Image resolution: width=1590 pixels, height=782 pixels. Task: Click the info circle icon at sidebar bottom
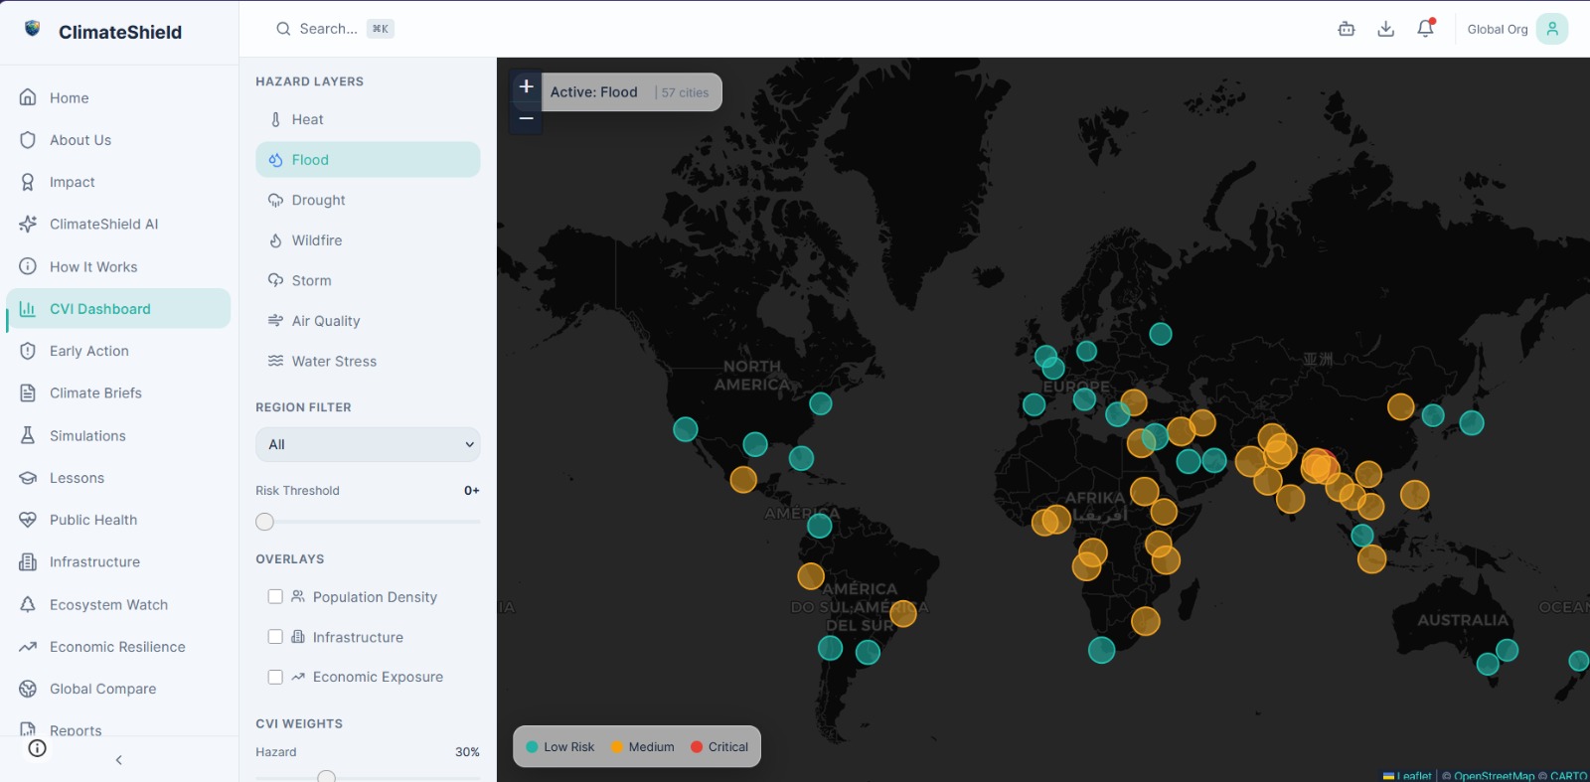(37, 748)
